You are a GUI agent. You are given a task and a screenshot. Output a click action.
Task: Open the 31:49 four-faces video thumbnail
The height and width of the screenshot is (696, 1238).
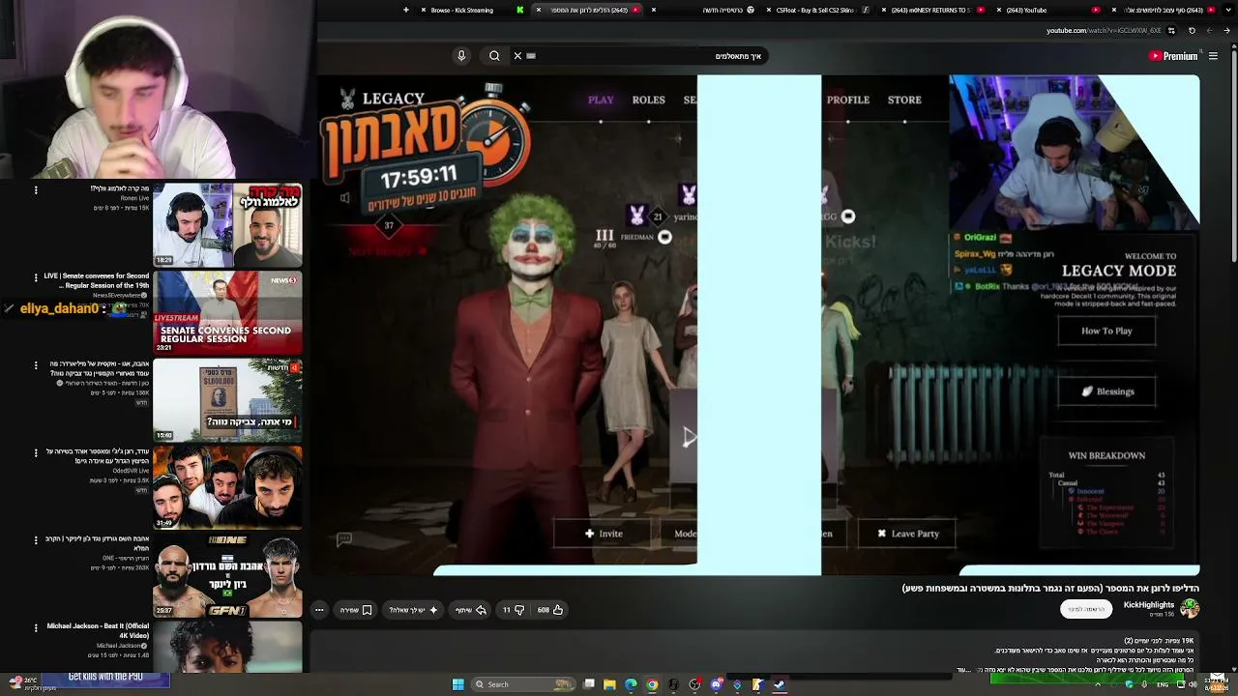coord(227,487)
